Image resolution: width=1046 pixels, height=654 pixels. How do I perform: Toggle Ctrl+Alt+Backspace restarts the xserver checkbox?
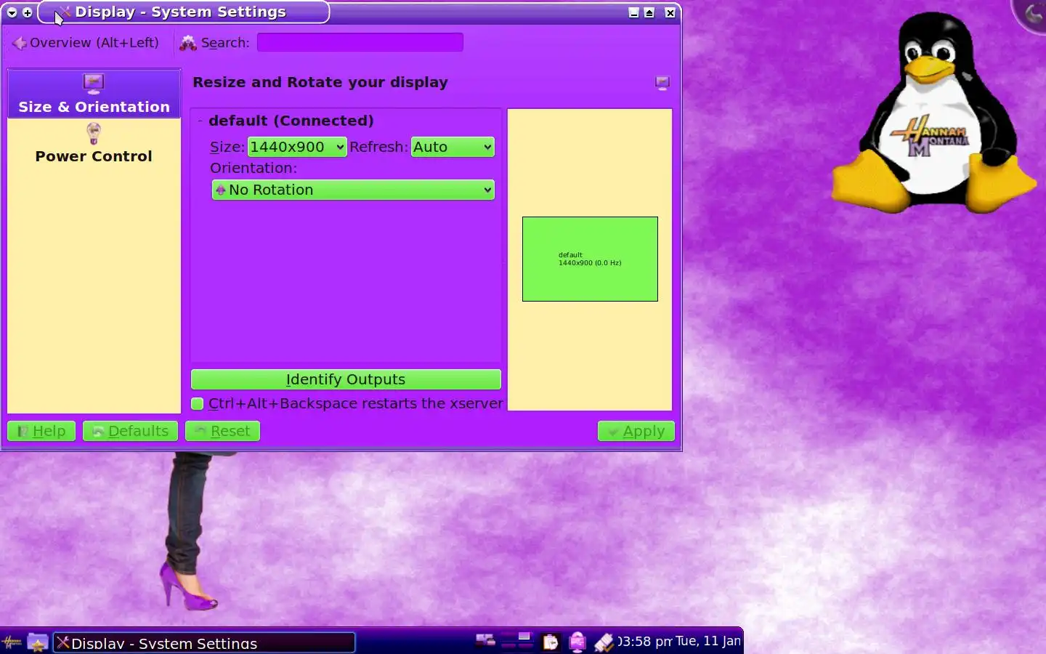pos(197,403)
